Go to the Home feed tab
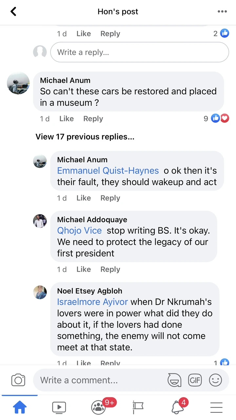Viewport: 236px width, 420px height. [20, 408]
